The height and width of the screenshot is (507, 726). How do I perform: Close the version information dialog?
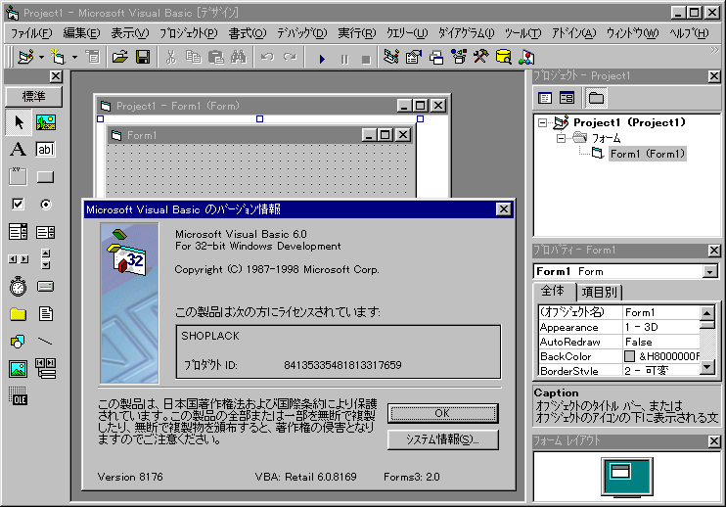pyautogui.click(x=503, y=209)
